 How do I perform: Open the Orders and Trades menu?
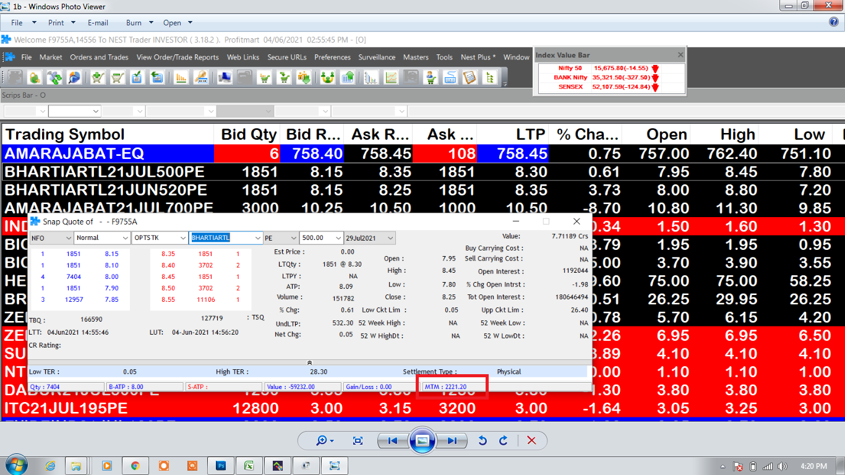(x=99, y=57)
